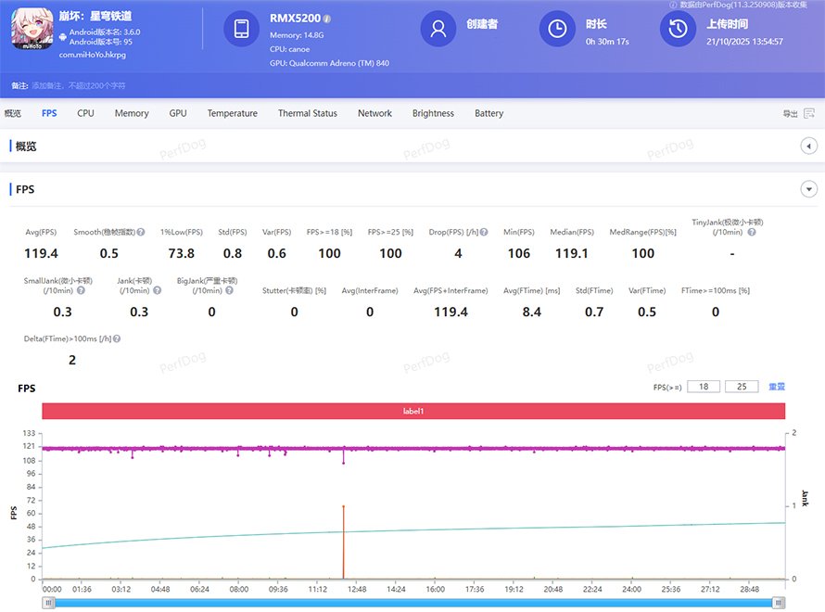Switch to the CPU tab

tap(85, 113)
